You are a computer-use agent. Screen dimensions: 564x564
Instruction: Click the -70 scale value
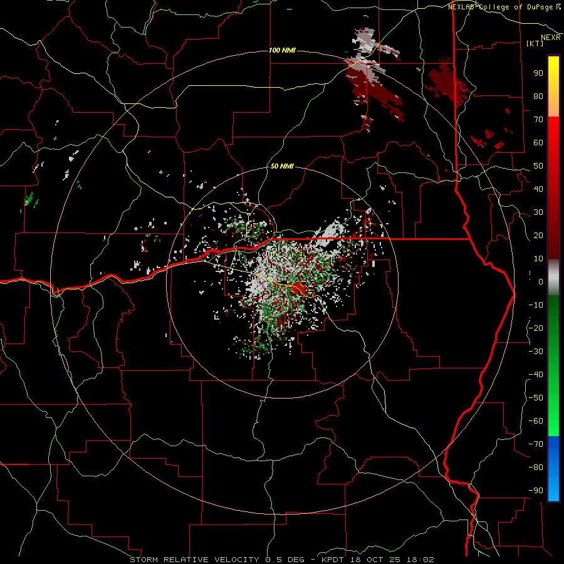tap(536, 444)
